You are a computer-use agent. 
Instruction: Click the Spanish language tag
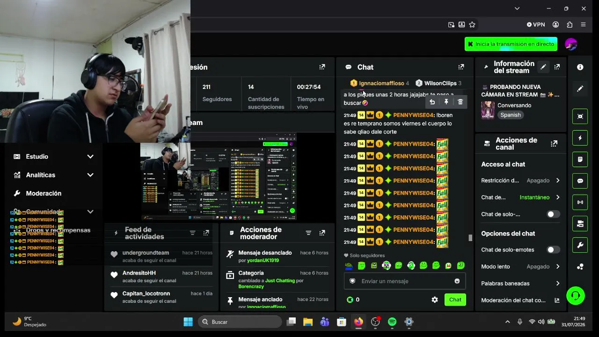pos(511,115)
